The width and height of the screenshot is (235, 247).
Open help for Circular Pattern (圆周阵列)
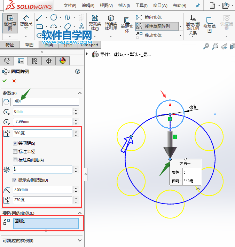(78, 71)
